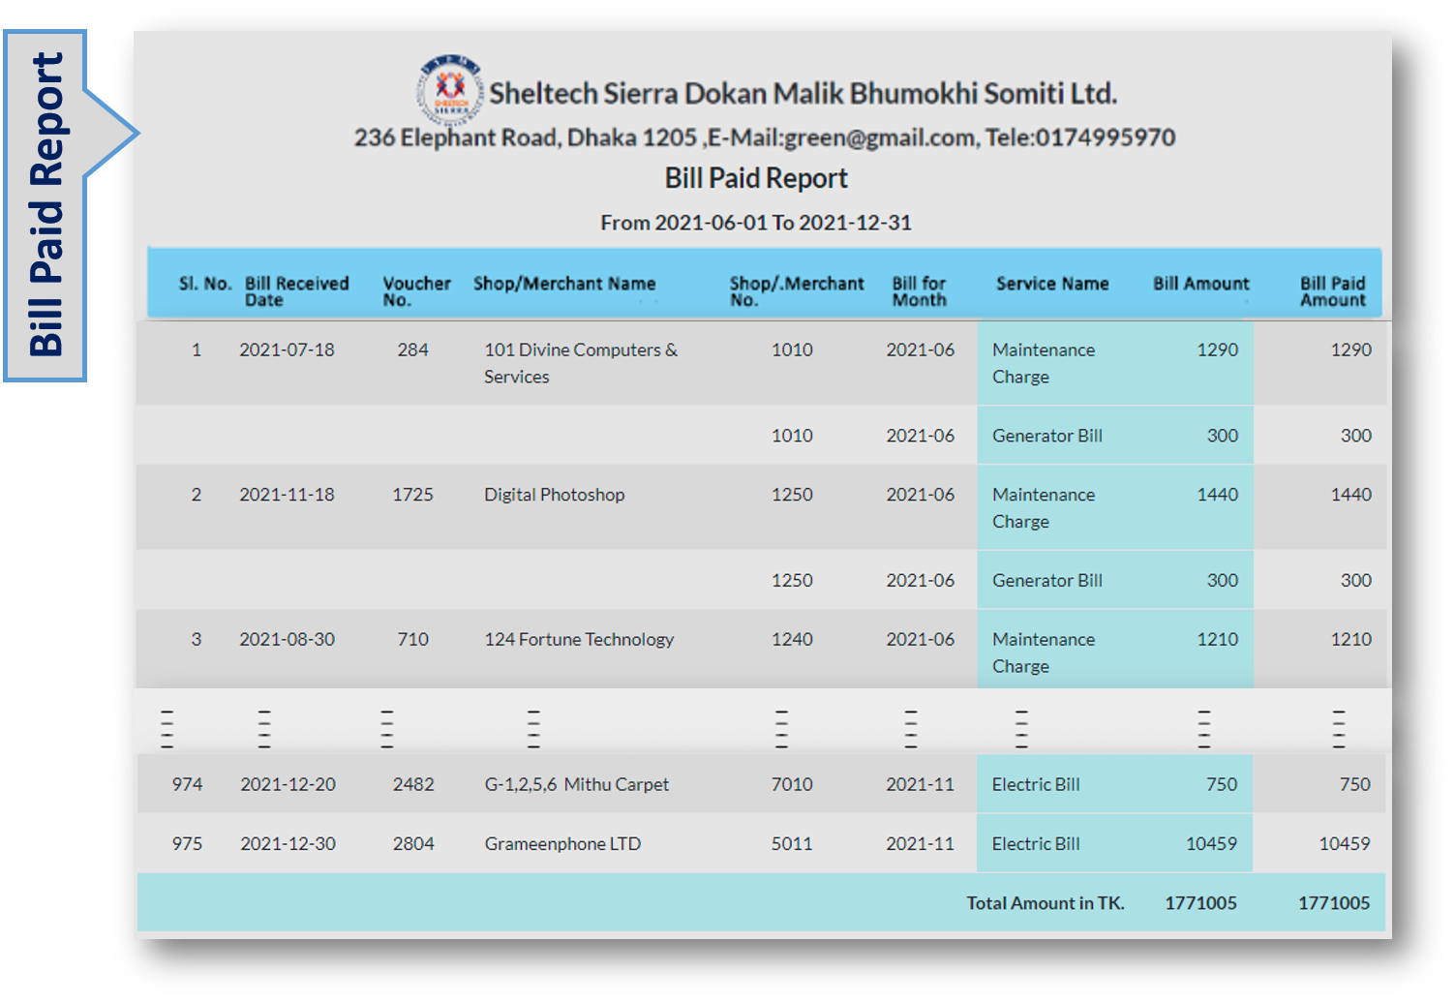Click the address line '236 Elephant Road, Dhaka 1205'

[x=526, y=137]
